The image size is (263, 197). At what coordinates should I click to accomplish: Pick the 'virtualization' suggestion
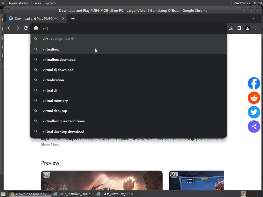tap(128, 80)
